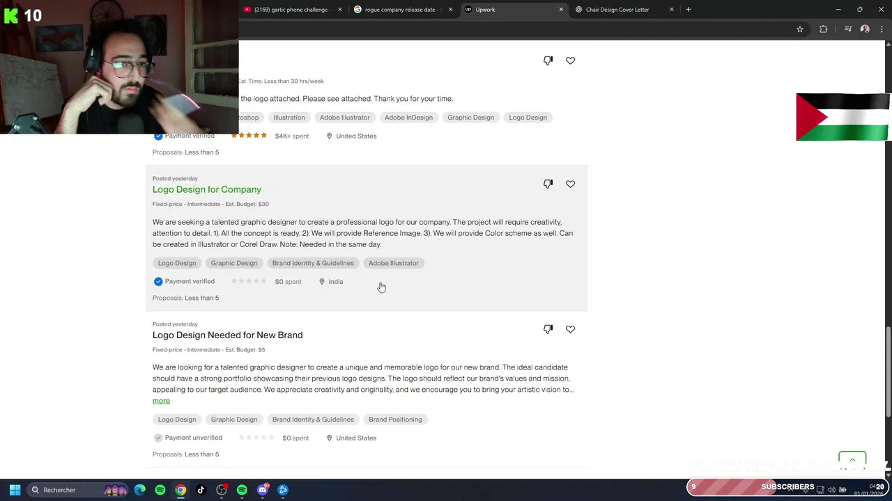Screen dimensions: 892x501
Task: Select the Adobe InDesign skill tag
Action: [x=408, y=118]
